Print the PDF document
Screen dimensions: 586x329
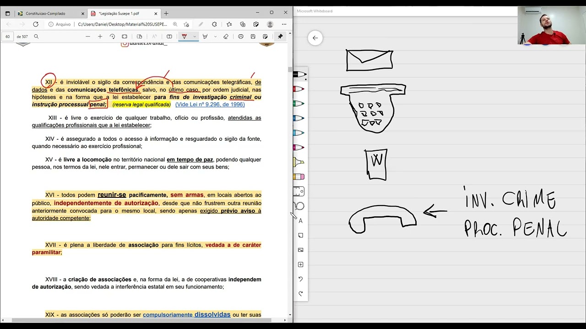(241, 37)
